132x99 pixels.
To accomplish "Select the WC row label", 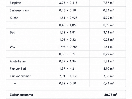I will [x=12, y=47].
